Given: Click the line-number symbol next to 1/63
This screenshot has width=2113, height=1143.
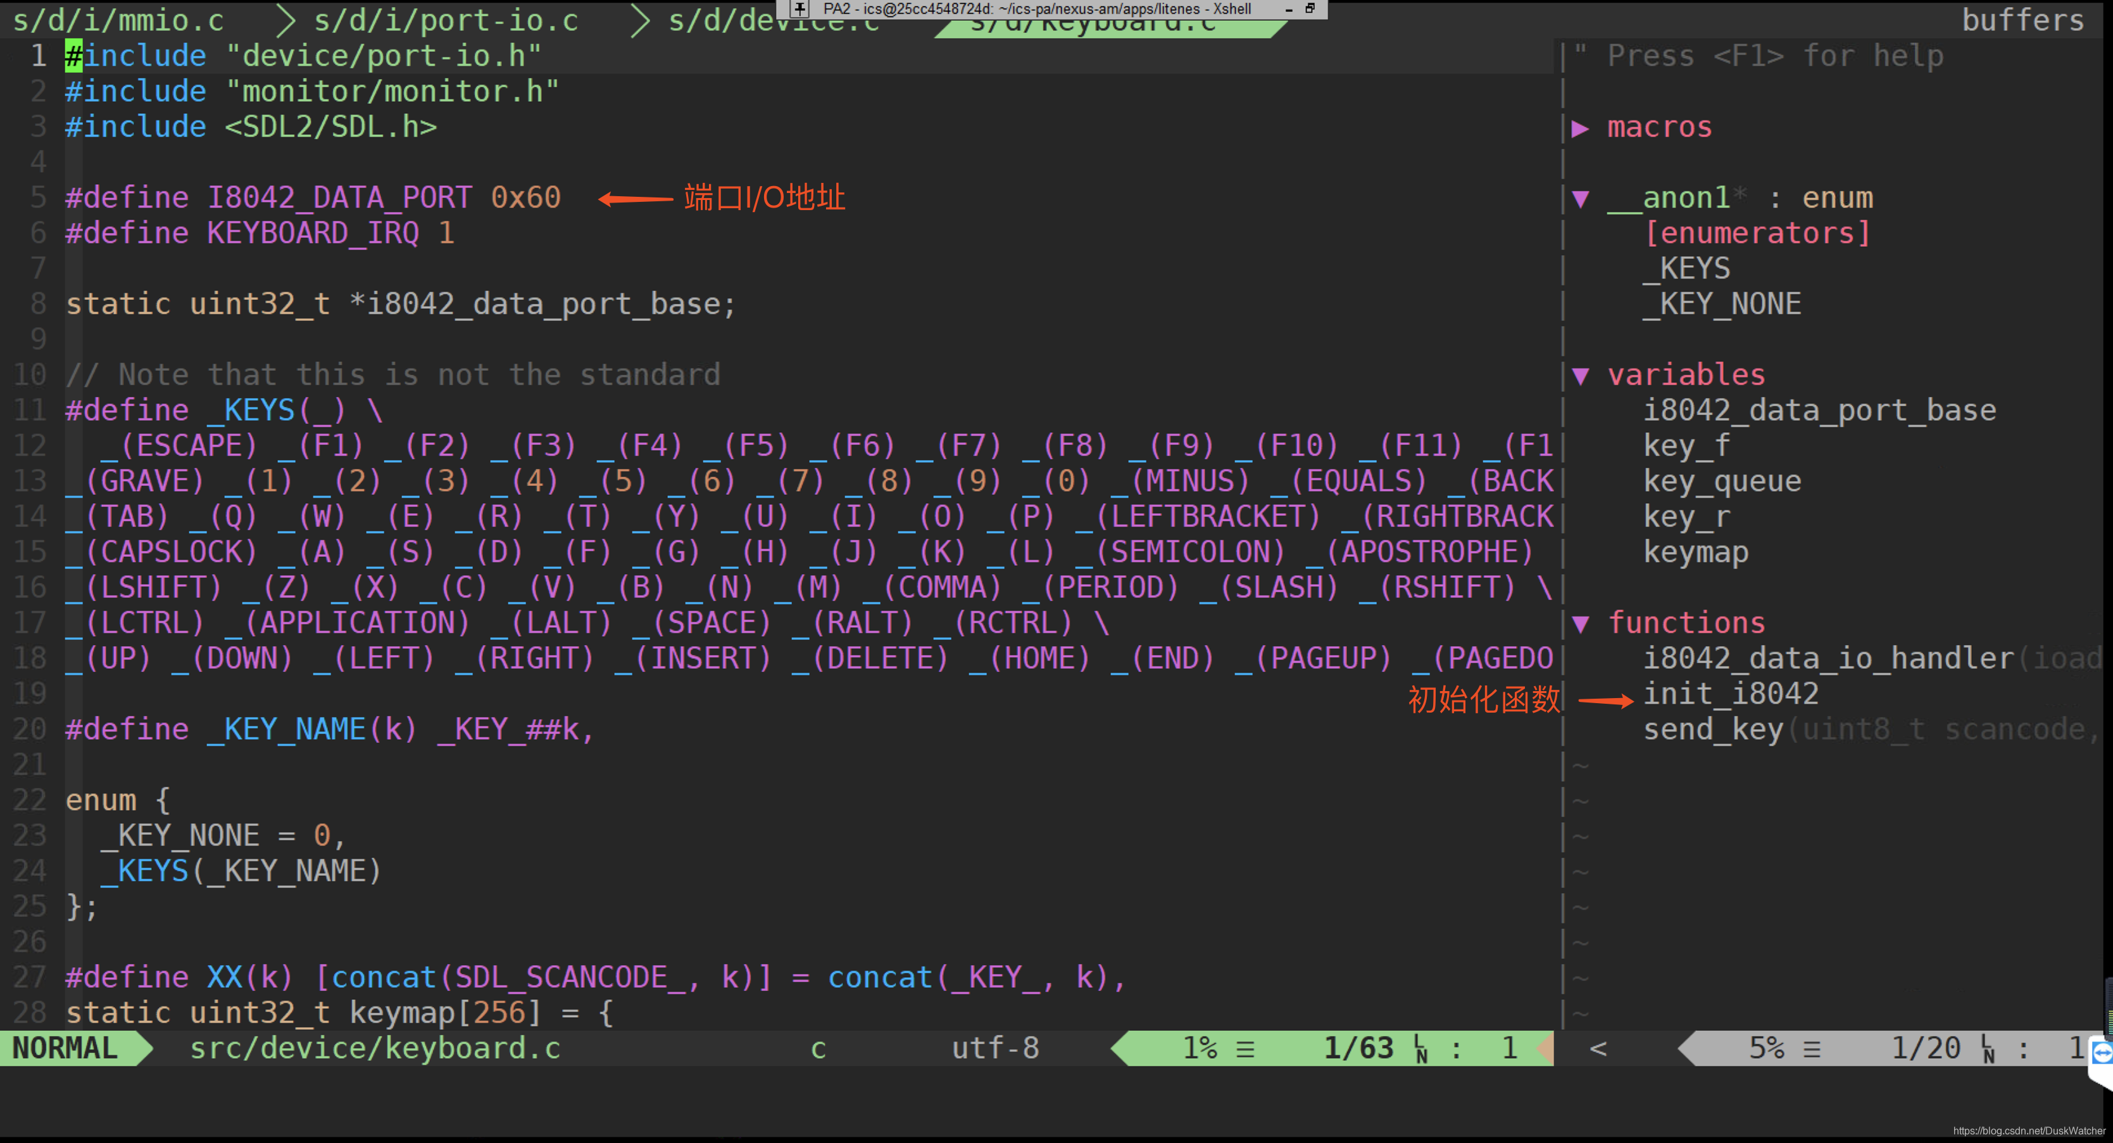Looking at the screenshot, I should [x=1420, y=1049].
